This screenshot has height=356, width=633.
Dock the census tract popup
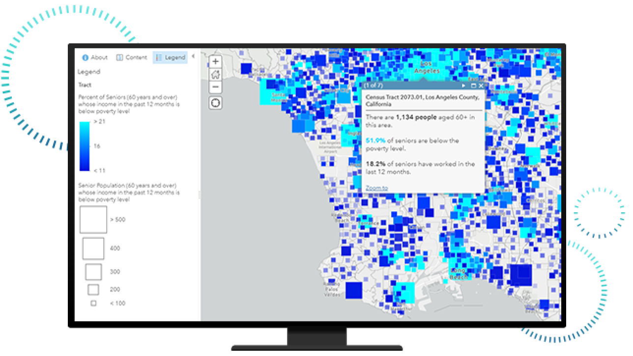coord(474,85)
